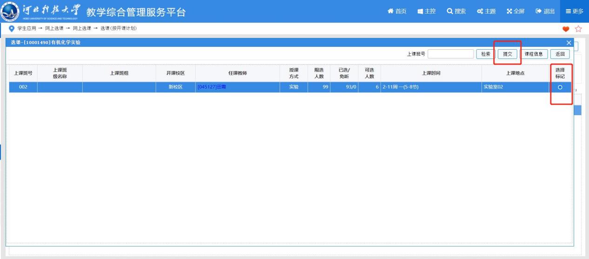The height and width of the screenshot is (259, 589).
Task: Click the university logo
Action: pyautogui.click(x=10, y=11)
